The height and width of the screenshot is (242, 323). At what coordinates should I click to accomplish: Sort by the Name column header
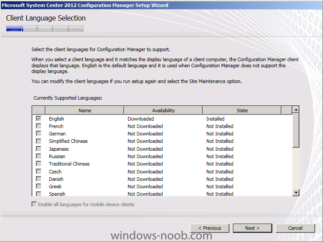tap(85, 111)
